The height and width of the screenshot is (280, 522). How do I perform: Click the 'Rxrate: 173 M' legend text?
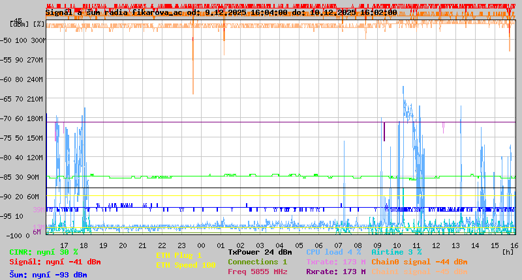point(336,272)
